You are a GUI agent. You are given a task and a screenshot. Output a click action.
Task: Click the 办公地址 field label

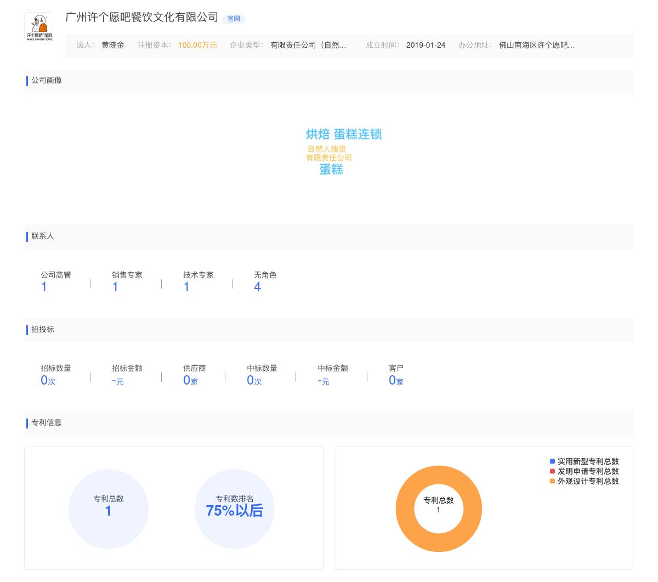[475, 45]
